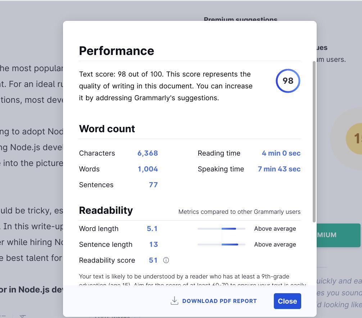
Task: Click the Word length comparison bar
Action: [x=221, y=229]
